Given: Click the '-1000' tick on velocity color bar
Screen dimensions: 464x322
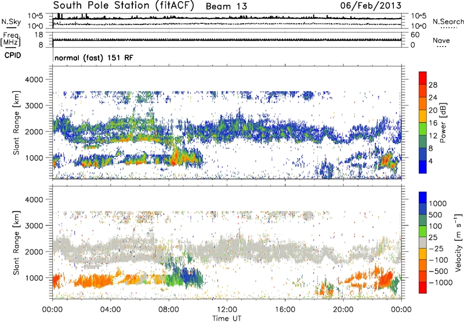Looking at the screenshot, I should pyautogui.click(x=440, y=282).
